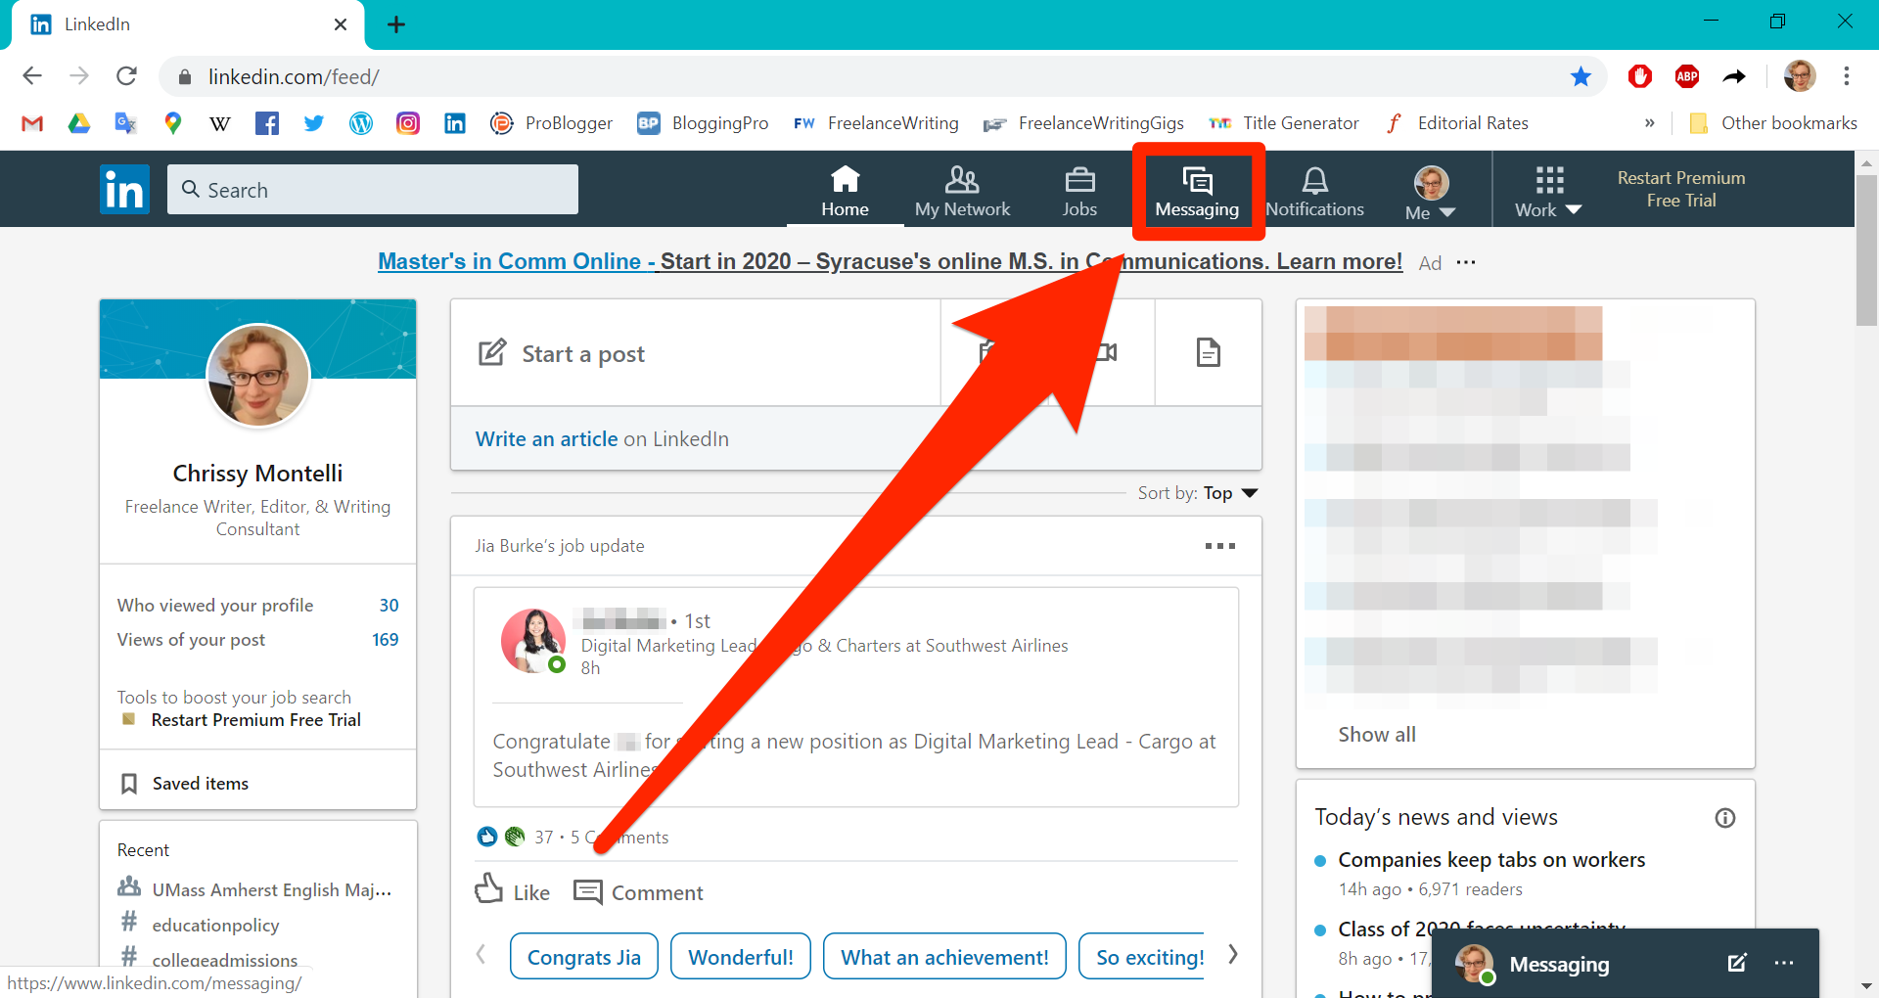
Task: Switch to the Home tab
Action: pos(845,192)
